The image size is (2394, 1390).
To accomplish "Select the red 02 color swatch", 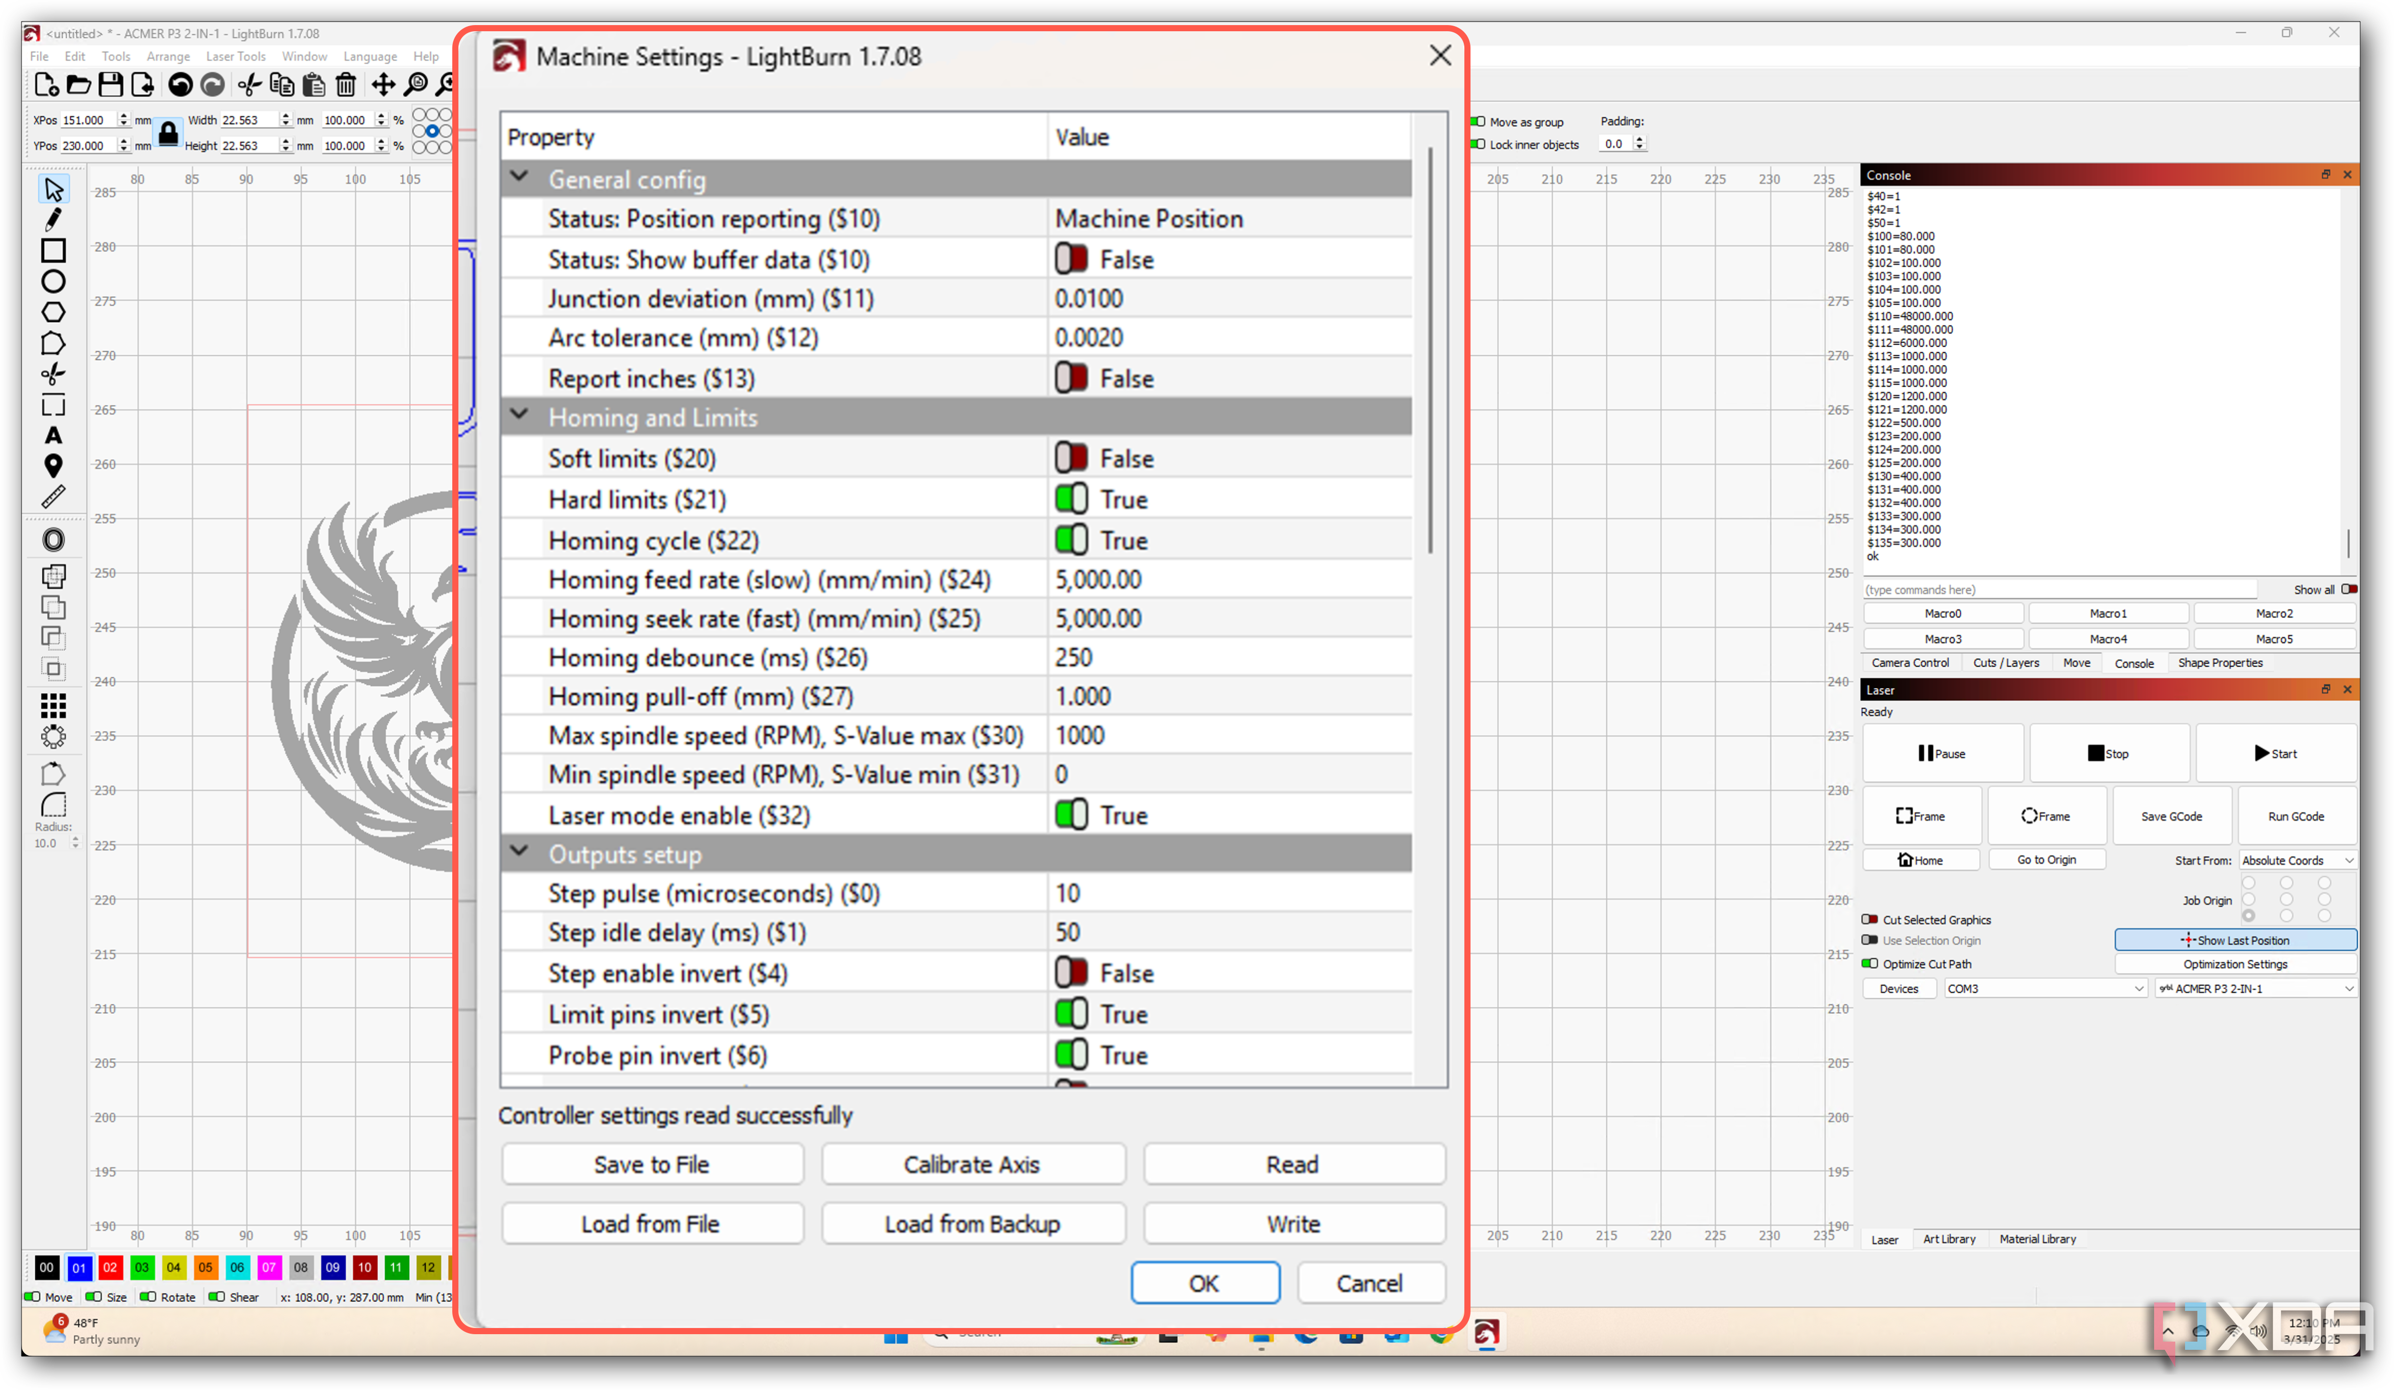I will tap(110, 1267).
